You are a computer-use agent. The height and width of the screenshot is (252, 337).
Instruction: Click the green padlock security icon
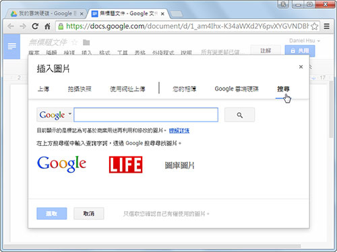pyautogui.click(x=61, y=26)
